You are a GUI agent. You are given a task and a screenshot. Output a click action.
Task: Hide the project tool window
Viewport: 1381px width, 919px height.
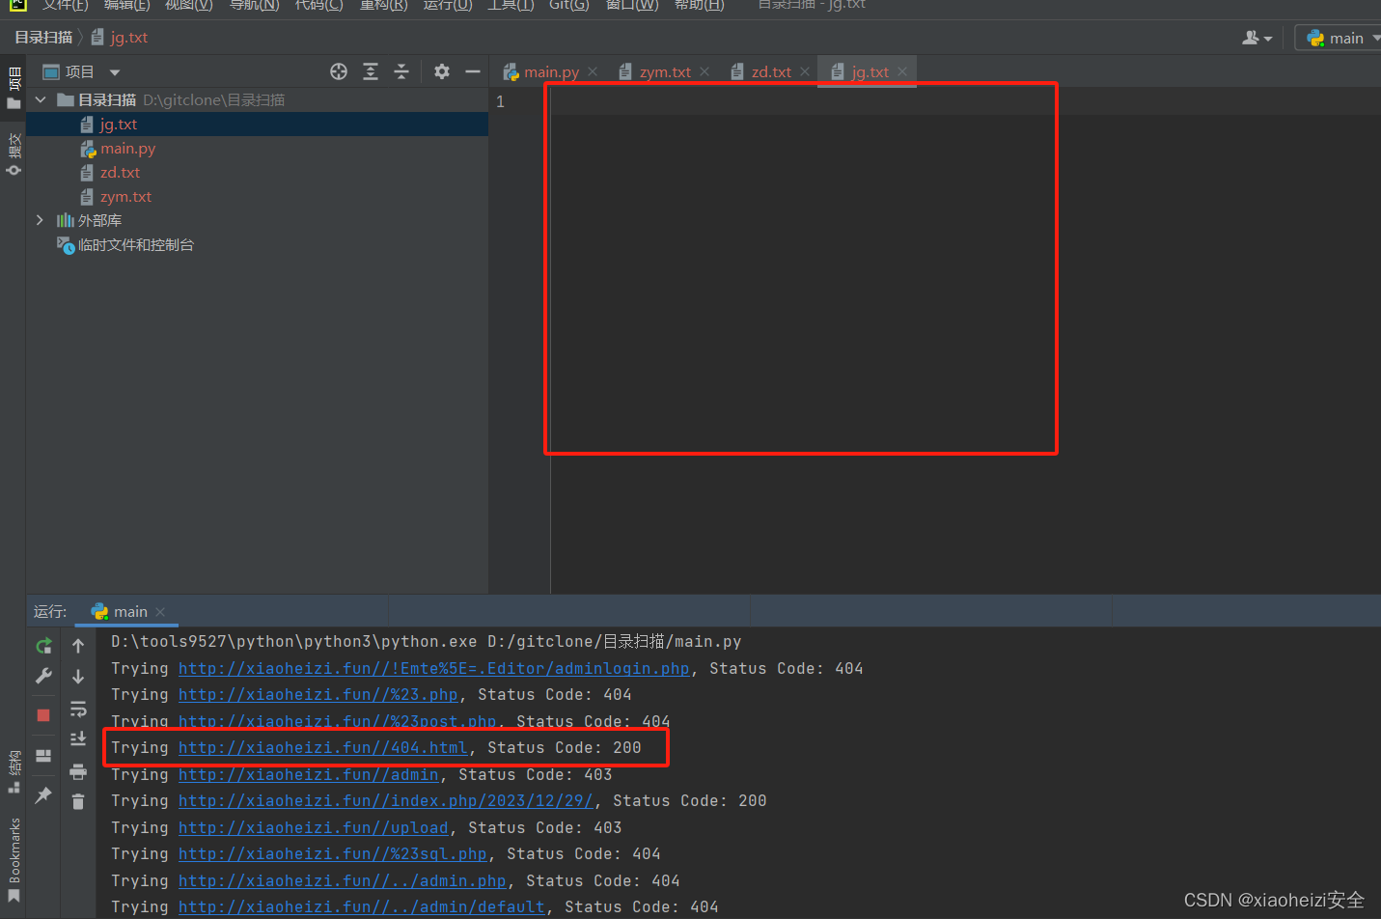tap(473, 71)
